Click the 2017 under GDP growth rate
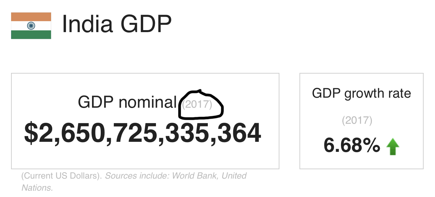Screen dimensions: 435x197 357,120
